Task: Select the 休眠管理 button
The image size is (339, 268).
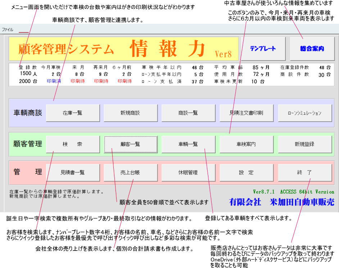Action: pos(188,173)
